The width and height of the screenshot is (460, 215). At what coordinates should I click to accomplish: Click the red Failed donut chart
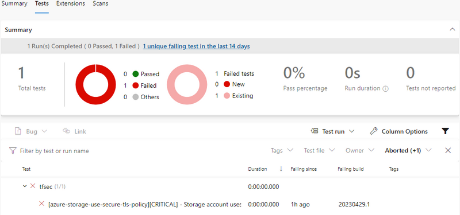pyautogui.click(x=95, y=84)
